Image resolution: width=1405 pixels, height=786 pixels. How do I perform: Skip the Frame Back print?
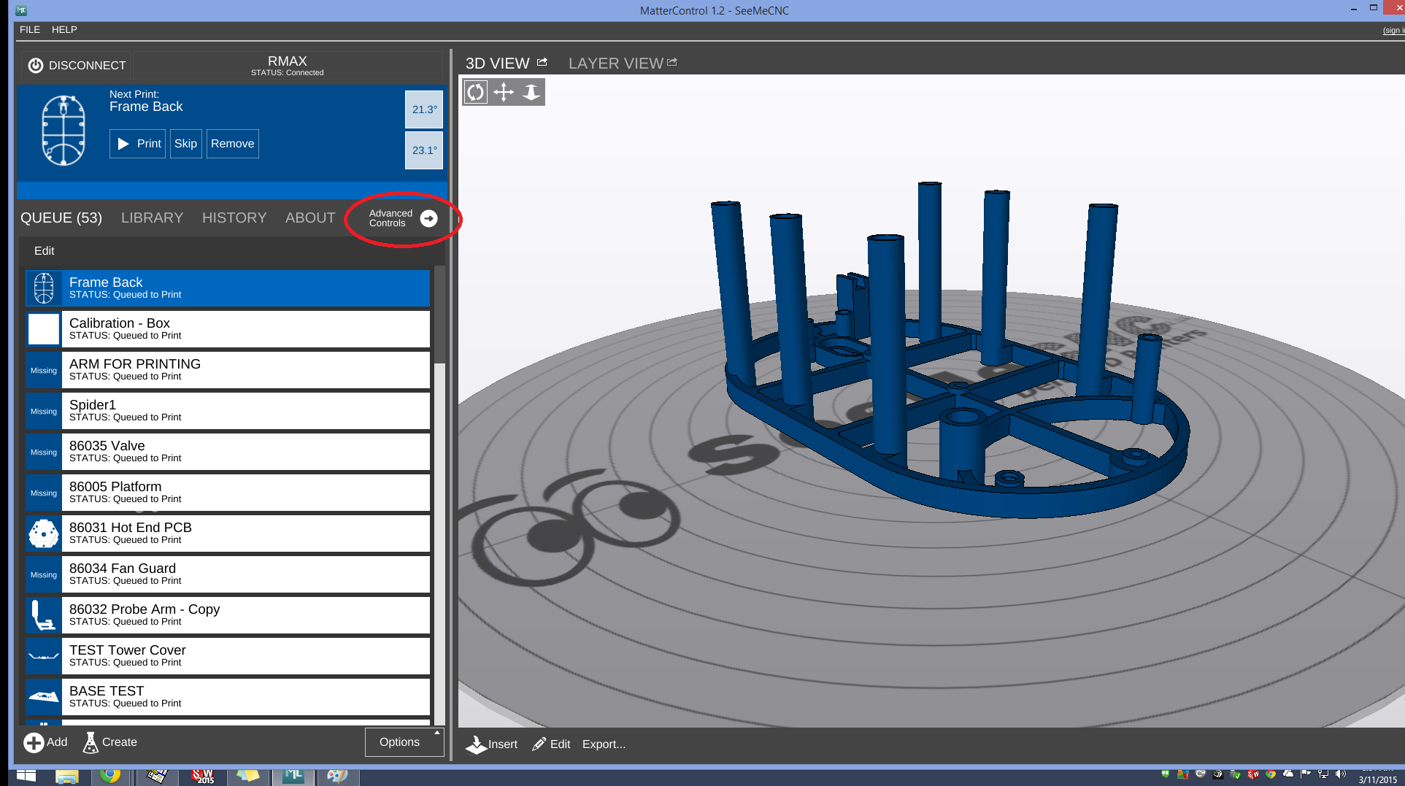pos(185,144)
